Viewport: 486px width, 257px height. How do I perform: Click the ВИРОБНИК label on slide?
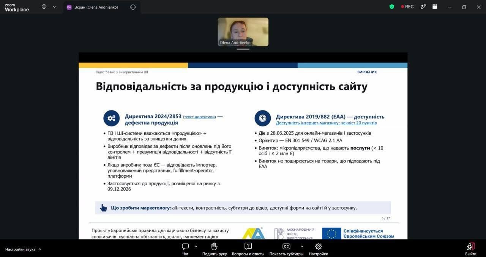click(x=367, y=72)
